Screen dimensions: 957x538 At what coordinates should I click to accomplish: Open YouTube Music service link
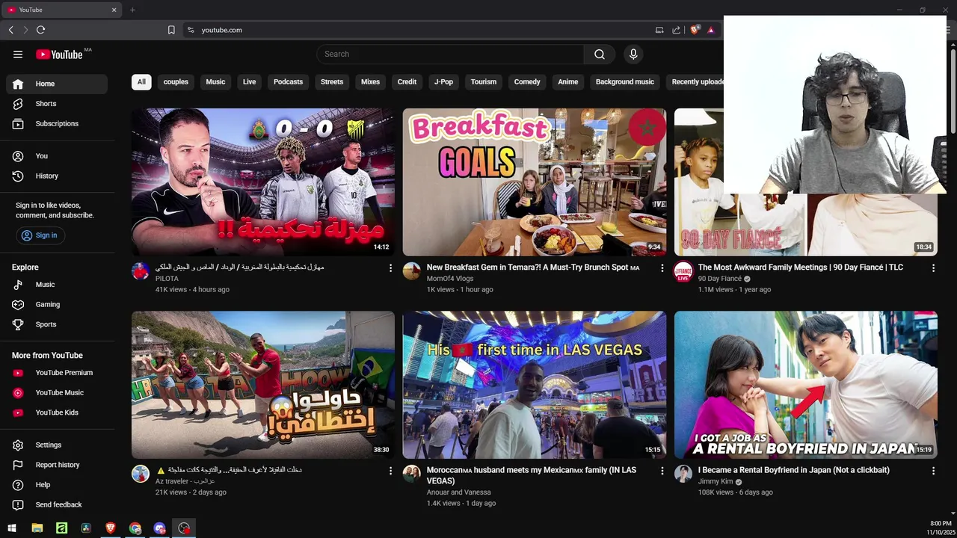57,392
